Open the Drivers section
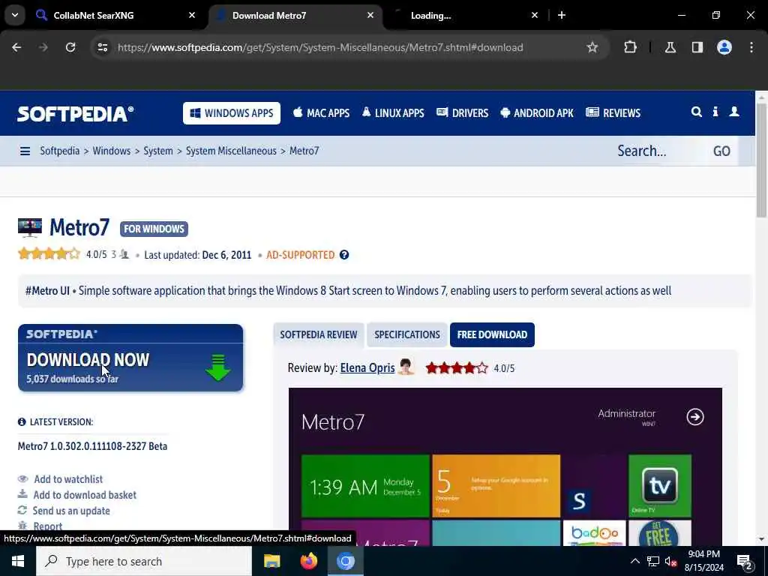The image size is (768, 576). (462, 113)
